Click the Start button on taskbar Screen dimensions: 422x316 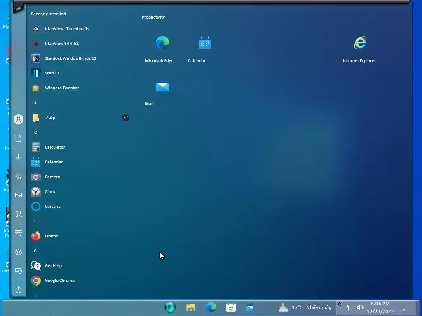coord(170,307)
